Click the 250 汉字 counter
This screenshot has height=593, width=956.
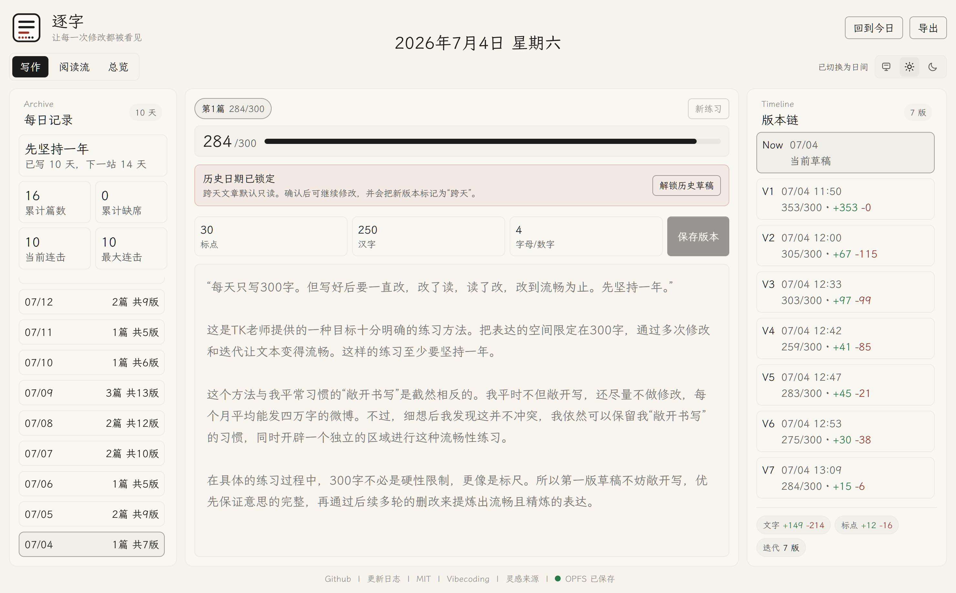[428, 236]
